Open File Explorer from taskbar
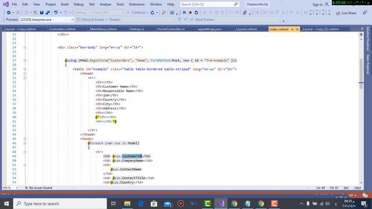 coord(127,204)
